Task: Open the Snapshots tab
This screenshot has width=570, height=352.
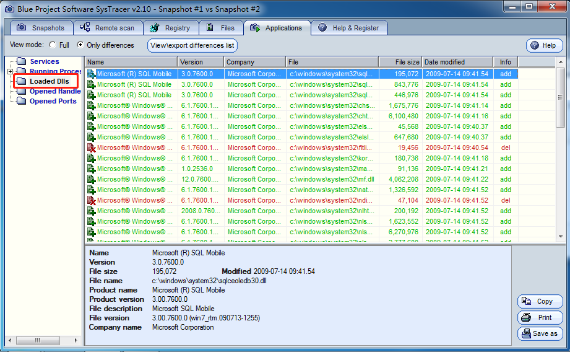Action: (x=41, y=28)
